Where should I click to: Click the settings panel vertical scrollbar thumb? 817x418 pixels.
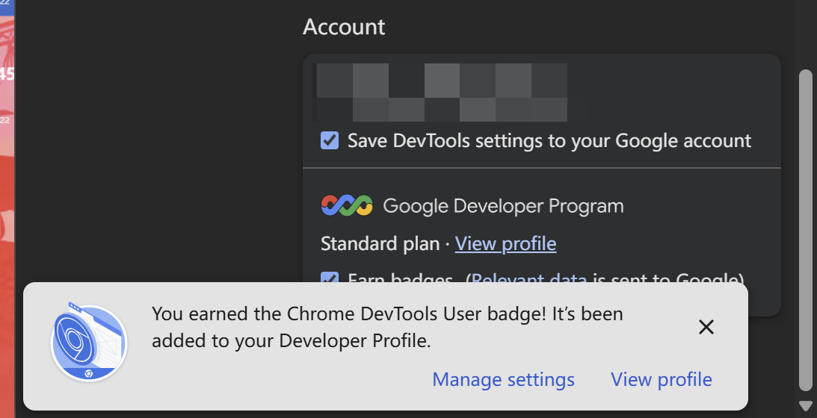click(x=805, y=224)
